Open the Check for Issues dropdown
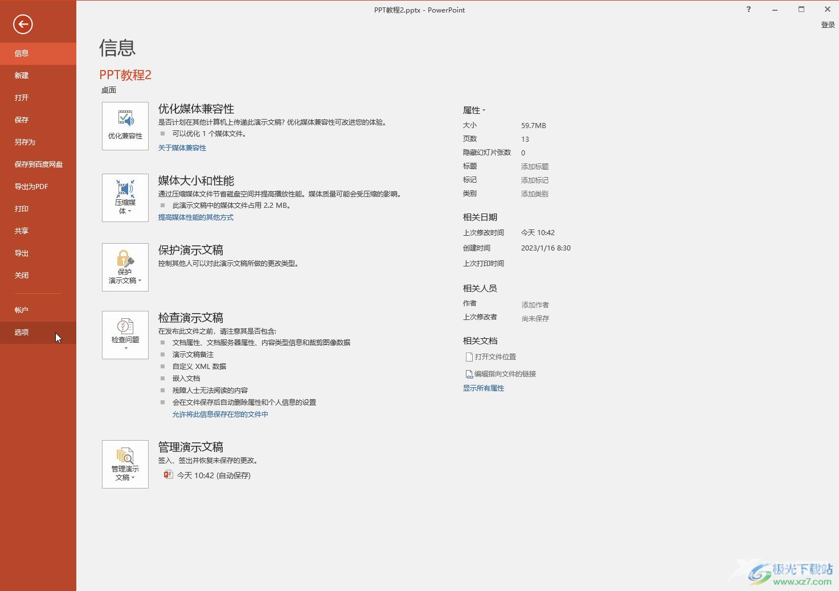Viewport: 839px width, 591px height. tap(125, 335)
